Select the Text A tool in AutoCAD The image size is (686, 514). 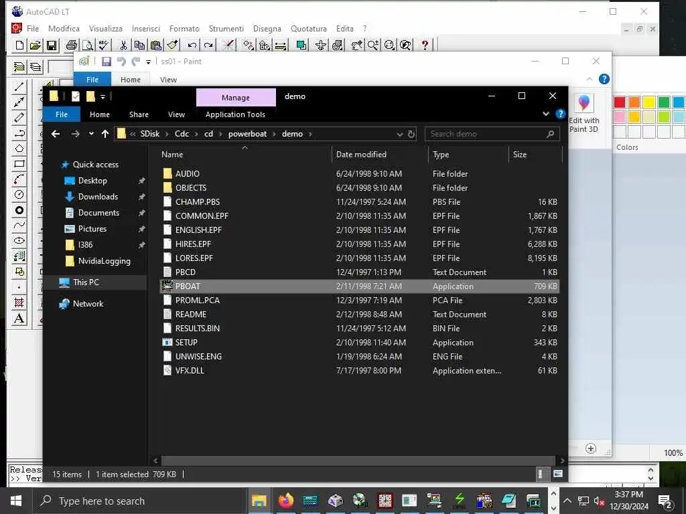(x=19, y=318)
